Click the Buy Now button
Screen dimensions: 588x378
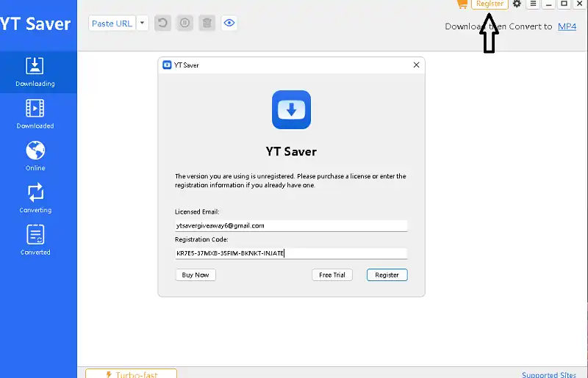click(x=196, y=275)
